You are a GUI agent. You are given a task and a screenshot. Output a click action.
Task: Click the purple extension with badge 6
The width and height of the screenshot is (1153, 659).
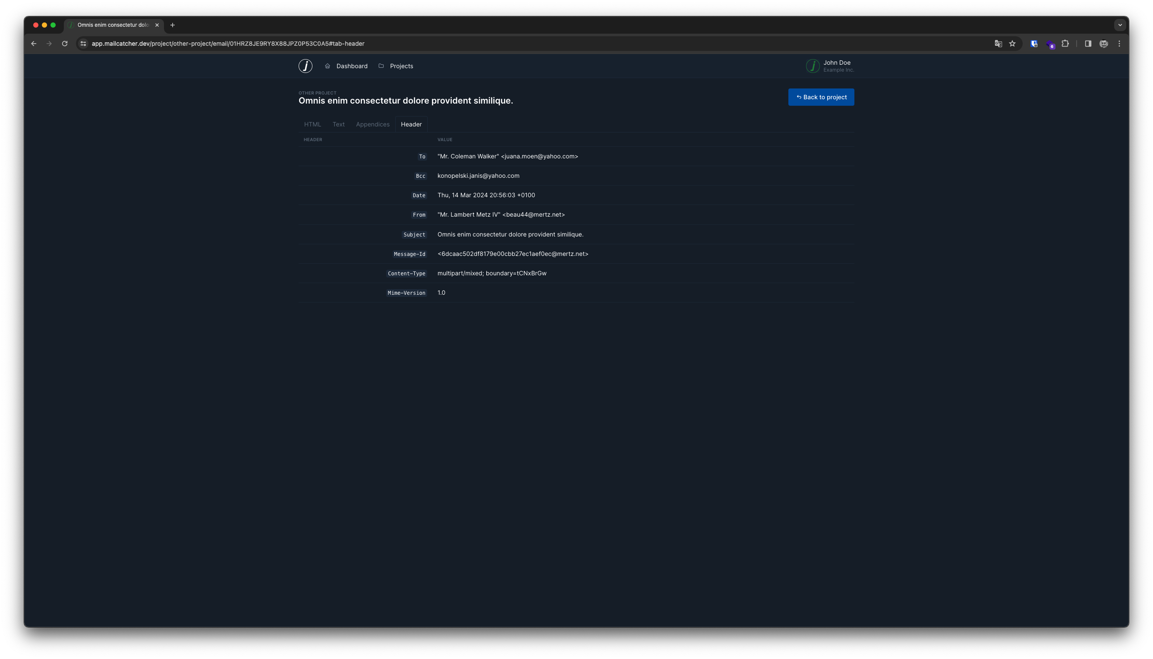click(1050, 44)
